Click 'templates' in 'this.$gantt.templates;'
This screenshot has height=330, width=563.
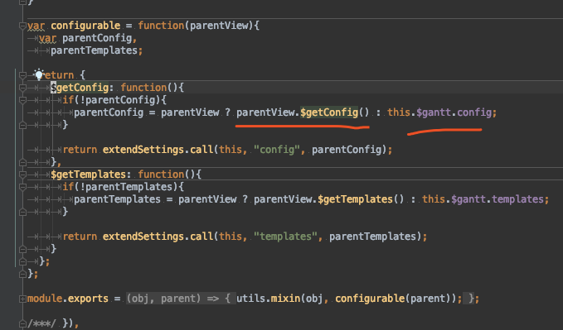[517, 199]
